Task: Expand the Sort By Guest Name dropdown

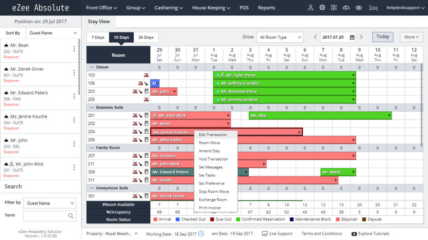Action: tap(53, 33)
